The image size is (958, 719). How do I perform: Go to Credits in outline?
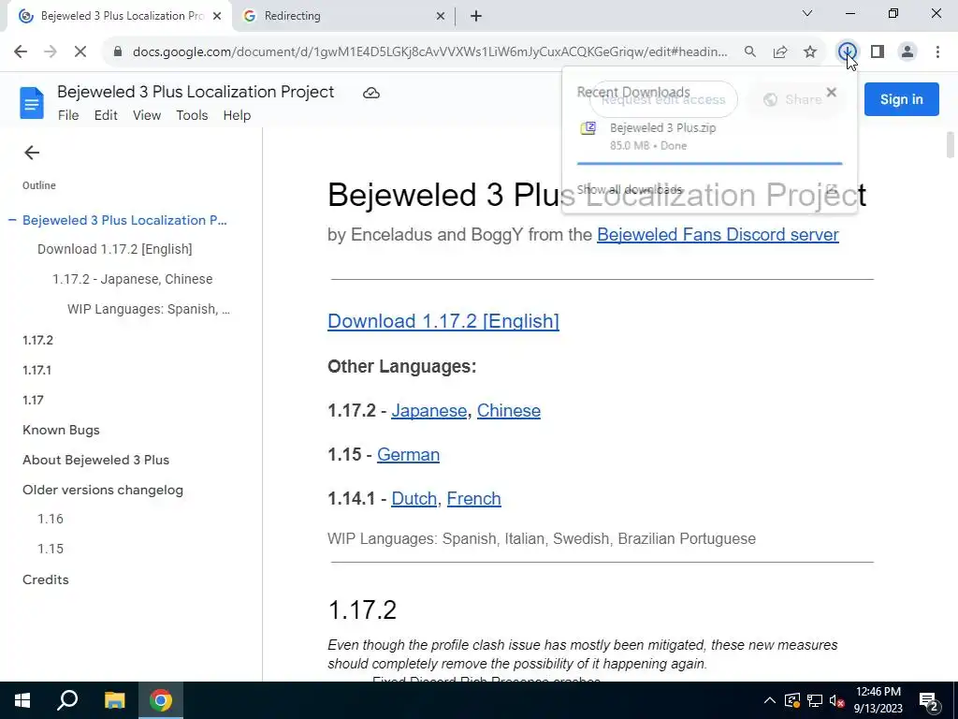[x=46, y=580]
